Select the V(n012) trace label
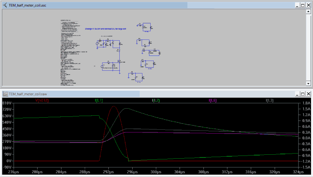The height and width of the screenshot is (177, 313). pyautogui.click(x=42, y=100)
